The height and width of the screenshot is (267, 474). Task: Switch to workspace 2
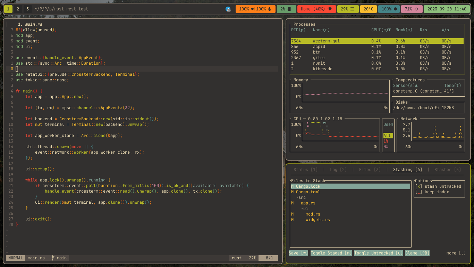click(x=18, y=9)
